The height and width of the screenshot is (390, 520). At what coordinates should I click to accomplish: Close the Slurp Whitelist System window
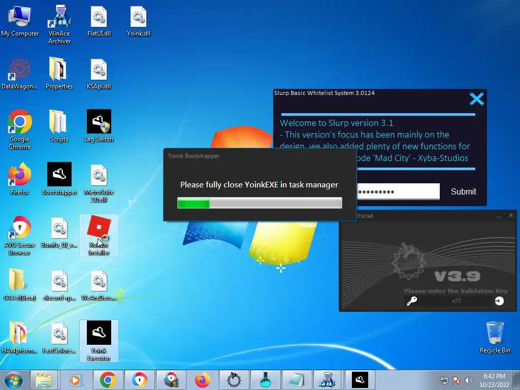click(x=476, y=99)
